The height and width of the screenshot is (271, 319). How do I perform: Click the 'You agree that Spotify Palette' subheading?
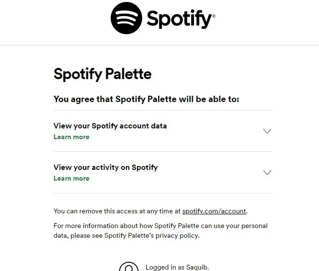pyautogui.click(x=146, y=99)
